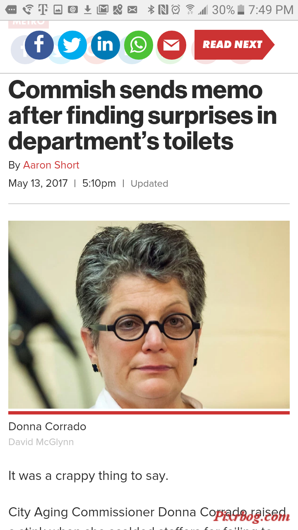Tap the Wi-Fi signal icon
The height and width of the screenshot is (530, 298).
pyautogui.click(x=190, y=10)
